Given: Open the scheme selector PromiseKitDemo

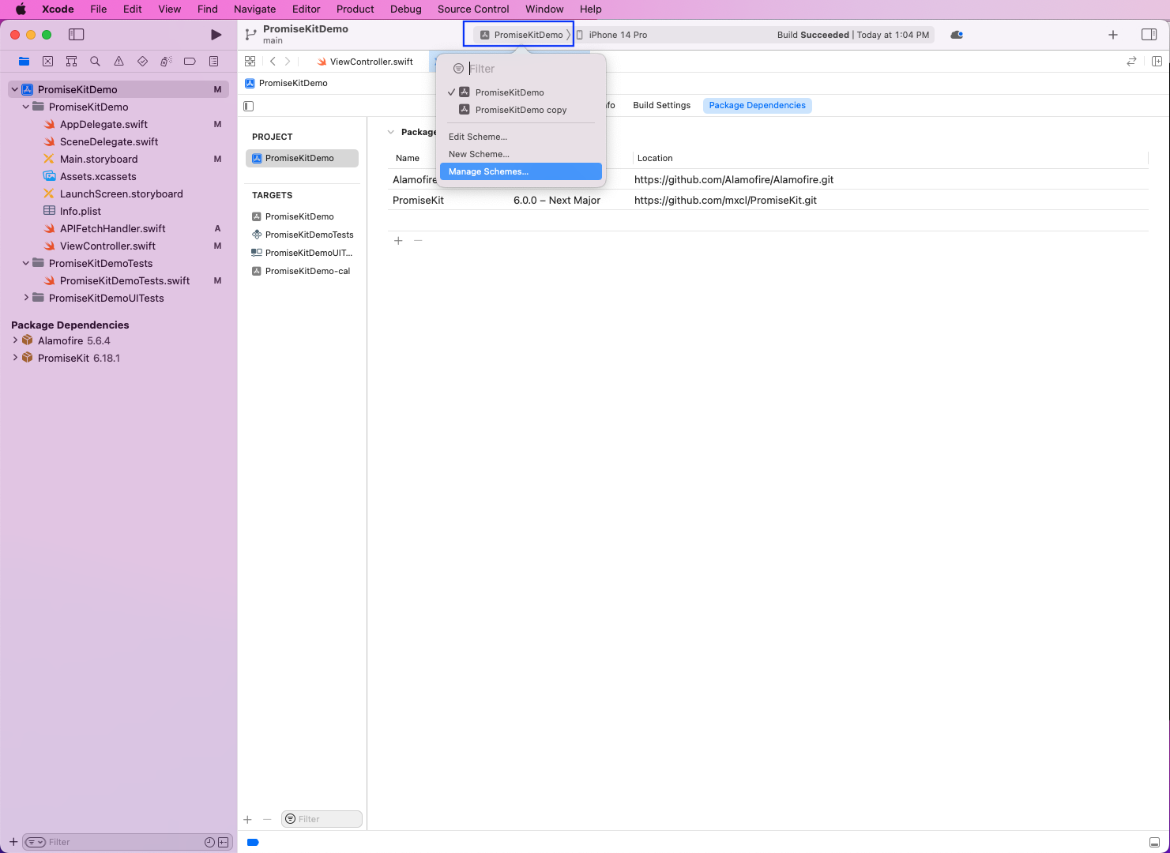Looking at the screenshot, I should 523,35.
